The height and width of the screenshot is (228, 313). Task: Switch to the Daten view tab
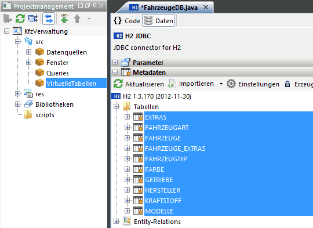159,20
